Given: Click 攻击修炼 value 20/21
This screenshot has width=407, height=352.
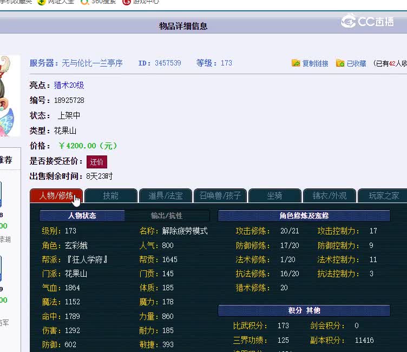Looking at the screenshot, I should (x=290, y=231).
